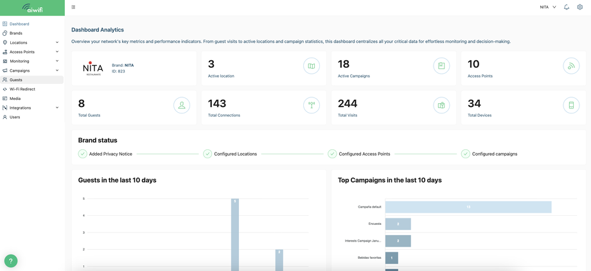Click the Access Points signal icon
Image resolution: width=591 pixels, height=271 pixels.
(x=571, y=66)
